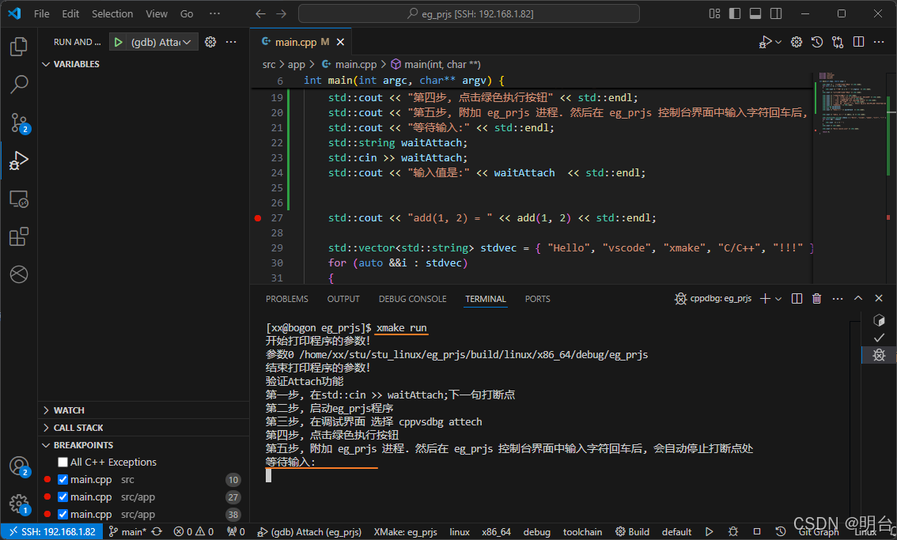Viewport: 897px width, 540px height.
Task: Open the File menu
Action: (42, 13)
